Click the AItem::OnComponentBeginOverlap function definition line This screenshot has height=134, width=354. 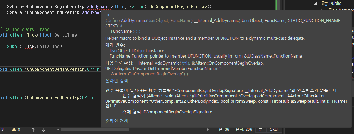pyautogui.click(x=50, y=69)
